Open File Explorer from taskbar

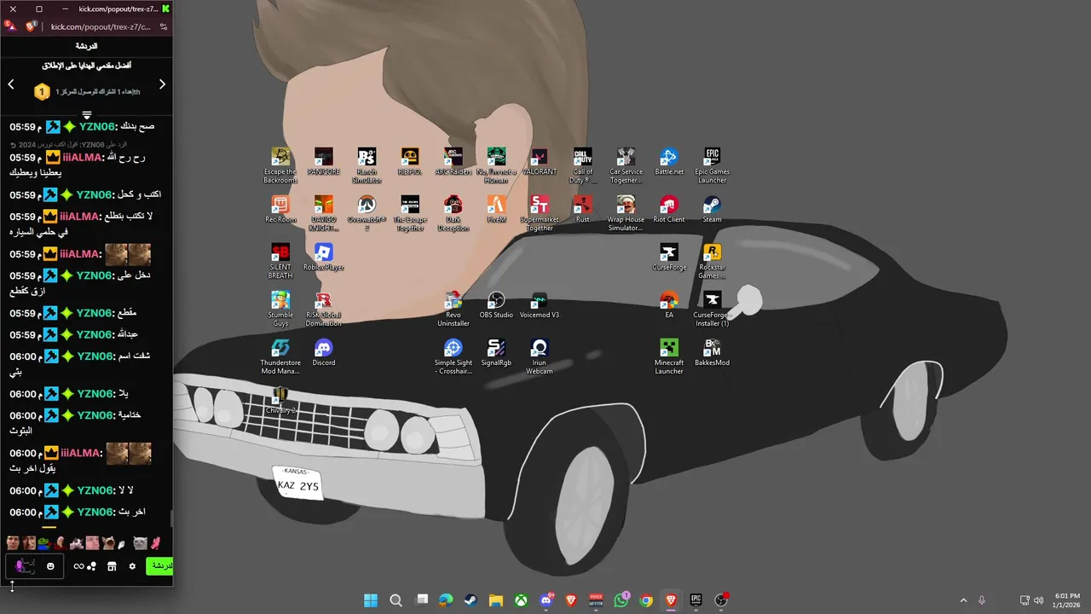496,600
